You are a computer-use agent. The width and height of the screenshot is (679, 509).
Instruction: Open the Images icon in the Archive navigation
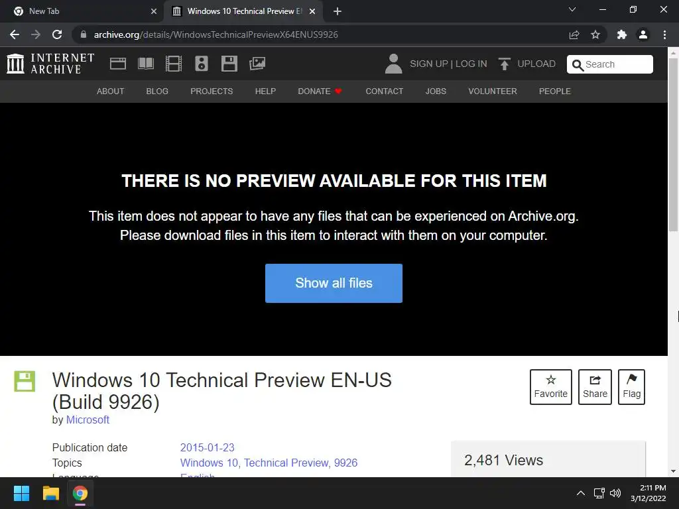click(257, 64)
